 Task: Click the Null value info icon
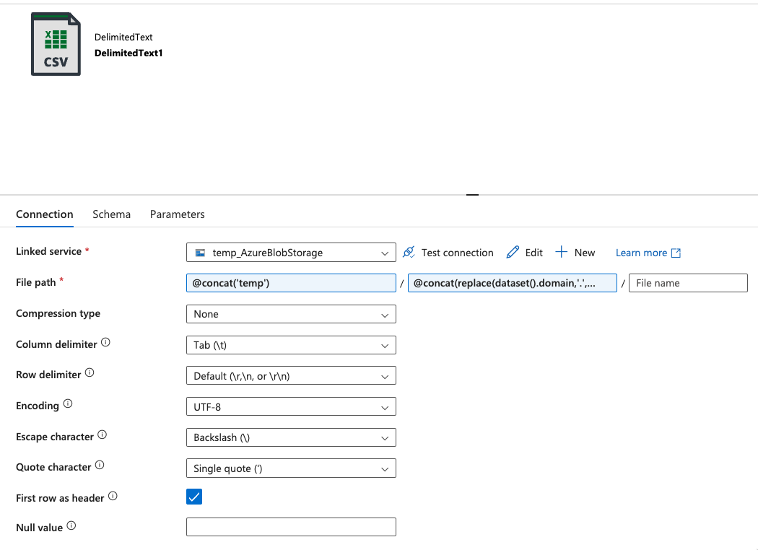tap(71, 525)
